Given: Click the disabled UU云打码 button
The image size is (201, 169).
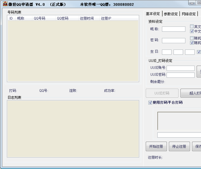Looking at the screenshot, I should coord(162,93).
